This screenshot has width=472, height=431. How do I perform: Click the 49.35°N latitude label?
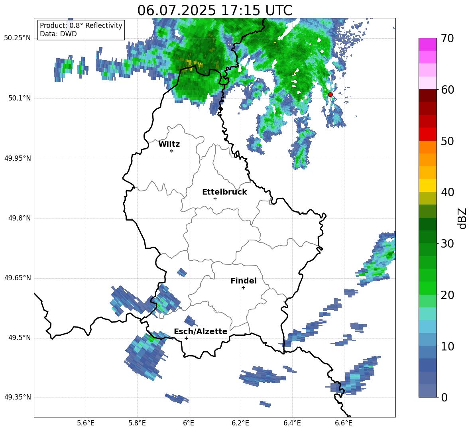pos(18,397)
